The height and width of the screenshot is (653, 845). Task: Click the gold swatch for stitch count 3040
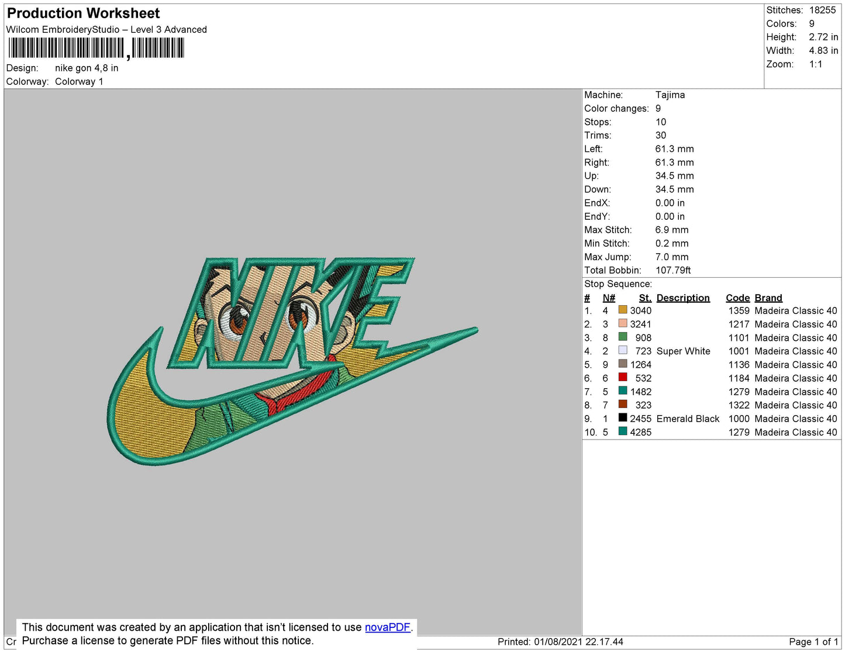coord(623,310)
